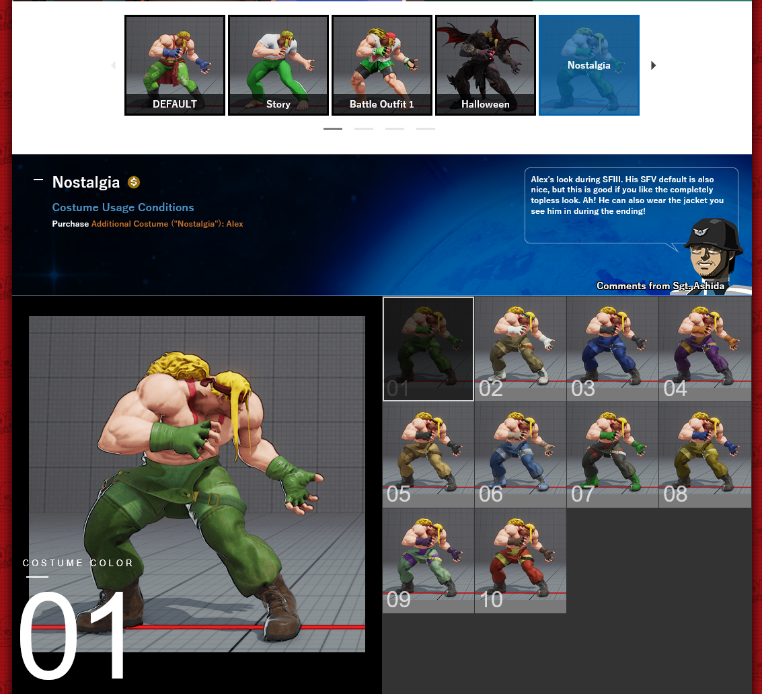Click the Sgt. Ashida speech bubble comment
Image resolution: width=762 pixels, height=694 pixels.
click(632, 205)
